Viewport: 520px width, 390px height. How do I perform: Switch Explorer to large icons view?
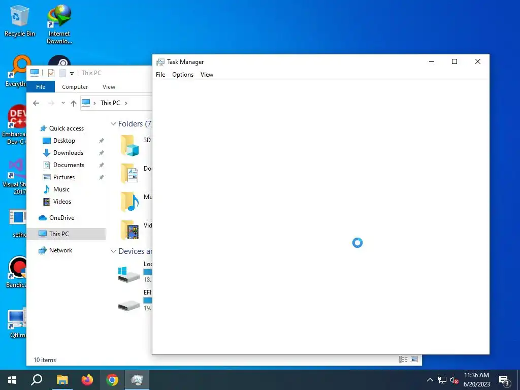[414, 360]
